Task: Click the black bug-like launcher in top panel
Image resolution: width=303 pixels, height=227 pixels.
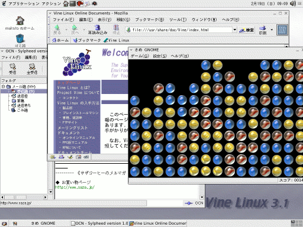Action: [x=94, y=4]
